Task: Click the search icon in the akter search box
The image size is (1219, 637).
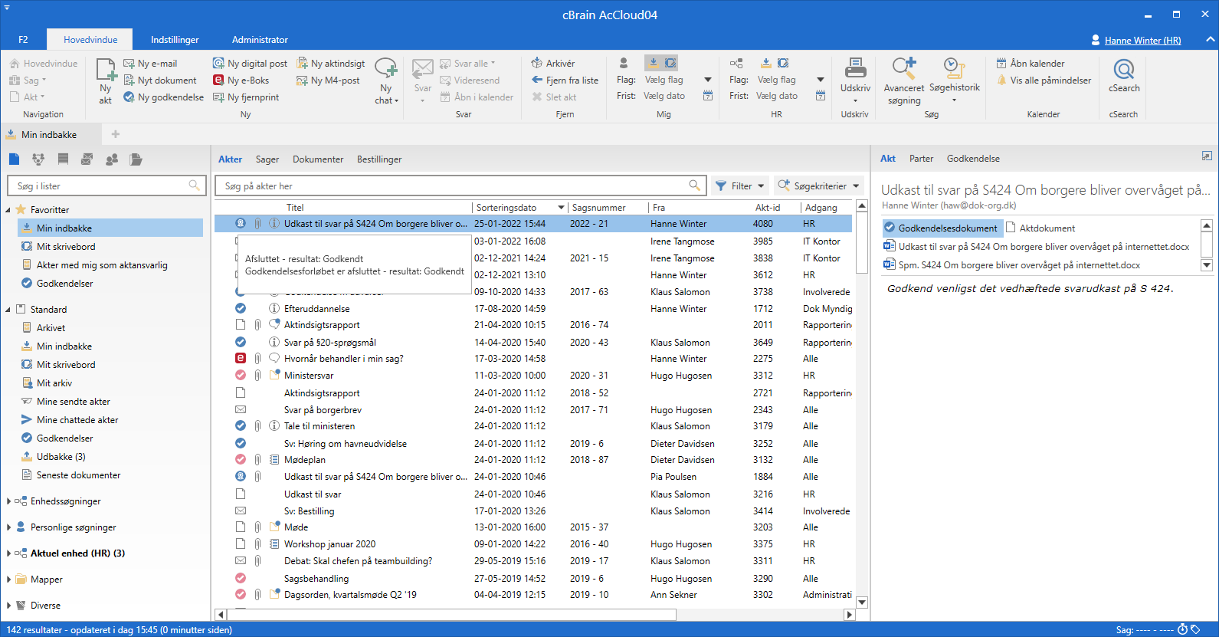Action: [694, 186]
